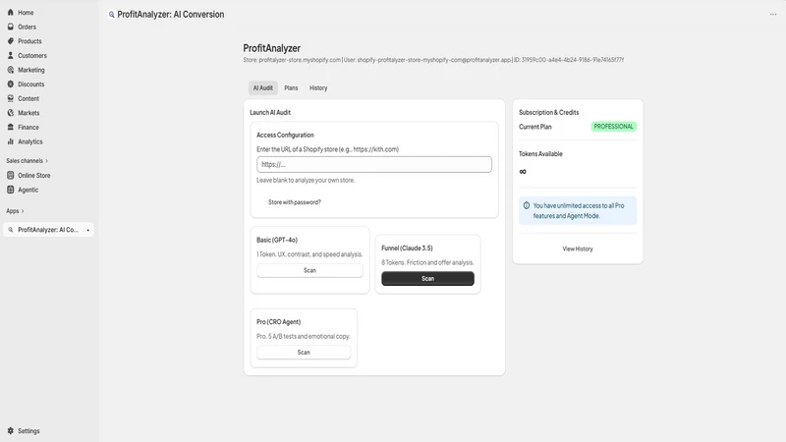Open Agentic channel icon
786x442 pixels.
tap(11, 190)
